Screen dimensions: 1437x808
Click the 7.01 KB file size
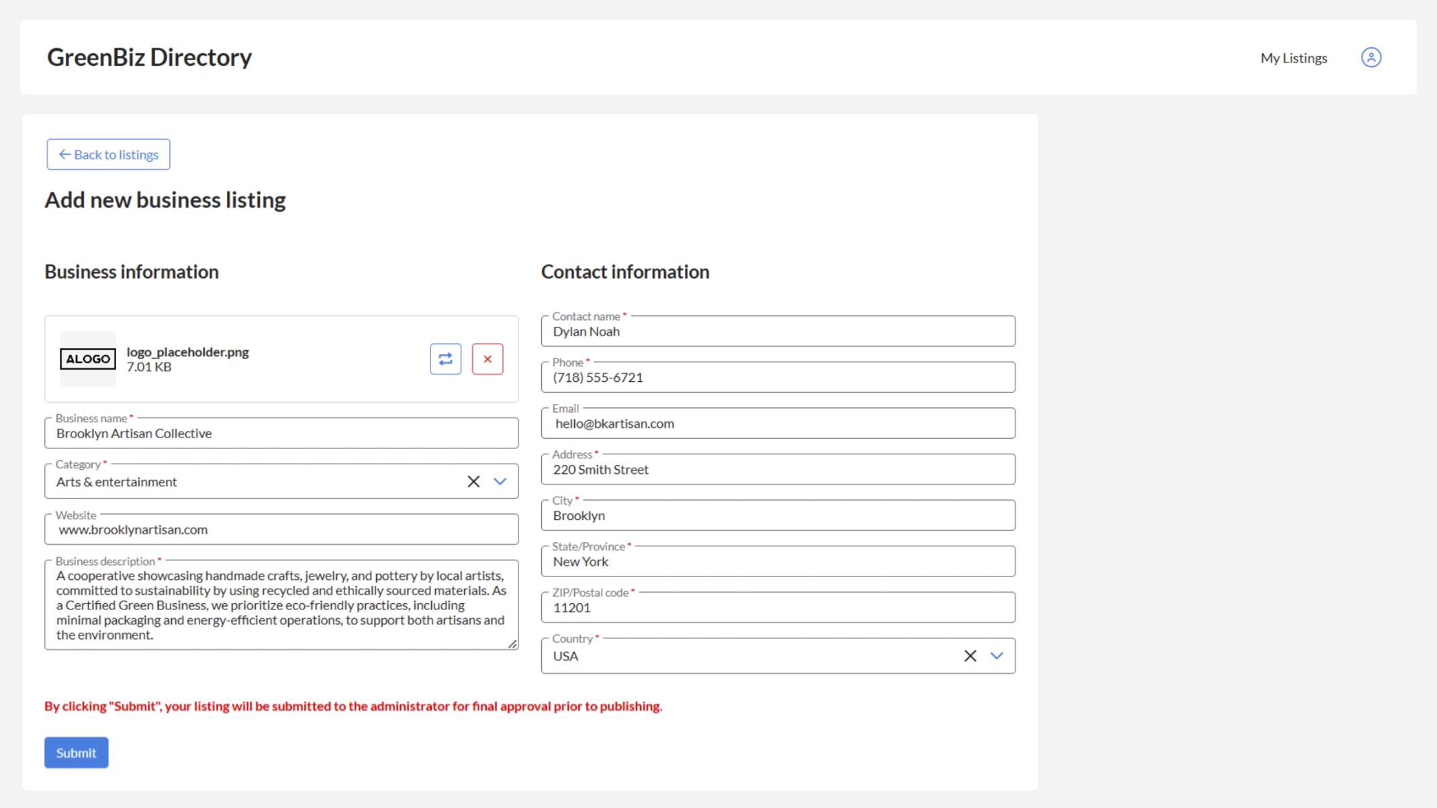[x=149, y=366]
